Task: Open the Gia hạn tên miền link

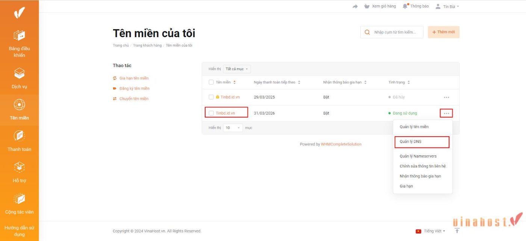Action: [x=134, y=78]
